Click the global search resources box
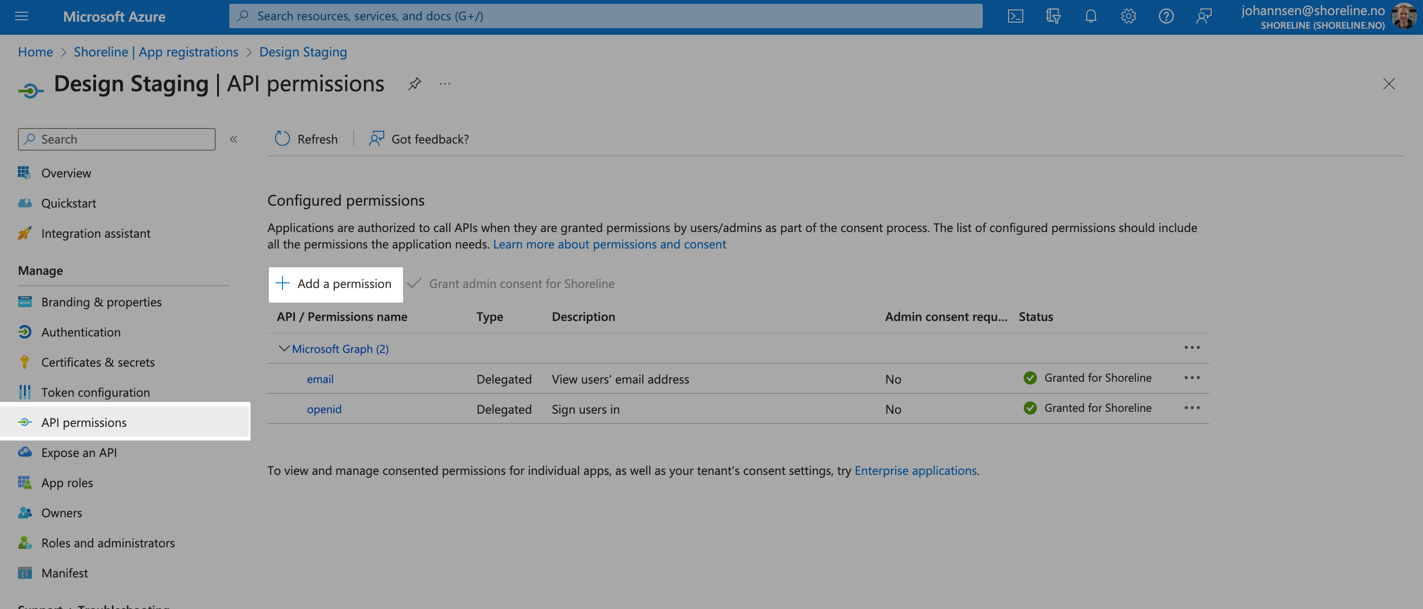Image resolution: width=1423 pixels, height=609 pixels. point(606,16)
